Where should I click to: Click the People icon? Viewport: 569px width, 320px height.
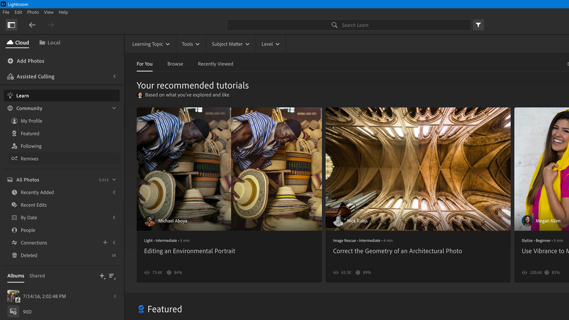point(14,230)
